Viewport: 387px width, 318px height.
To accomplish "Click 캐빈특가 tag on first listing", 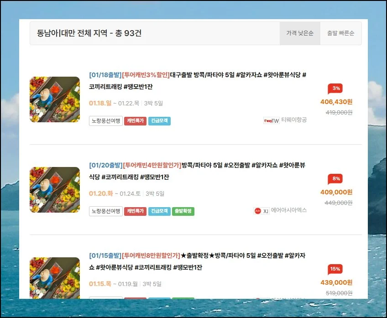I will click(135, 121).
